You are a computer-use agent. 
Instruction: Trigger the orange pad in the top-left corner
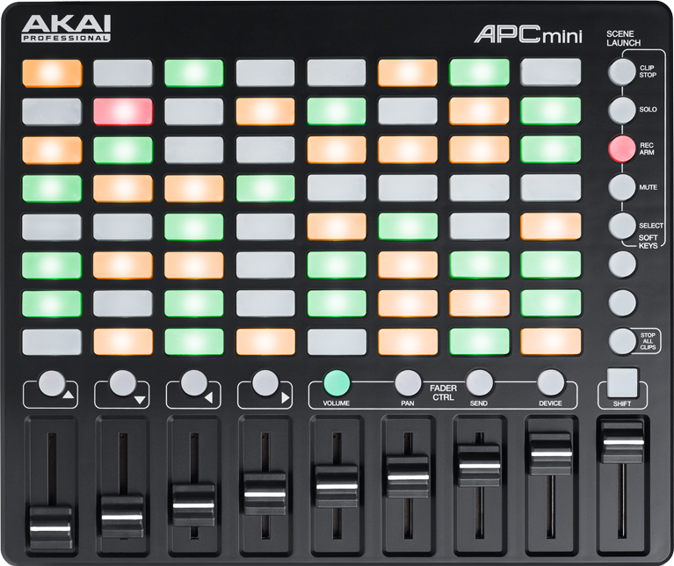pyautogui.click(x=52, y=73)
